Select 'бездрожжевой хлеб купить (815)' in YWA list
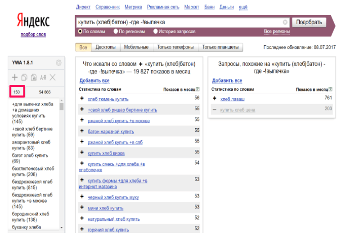 [x=32, y=184]
